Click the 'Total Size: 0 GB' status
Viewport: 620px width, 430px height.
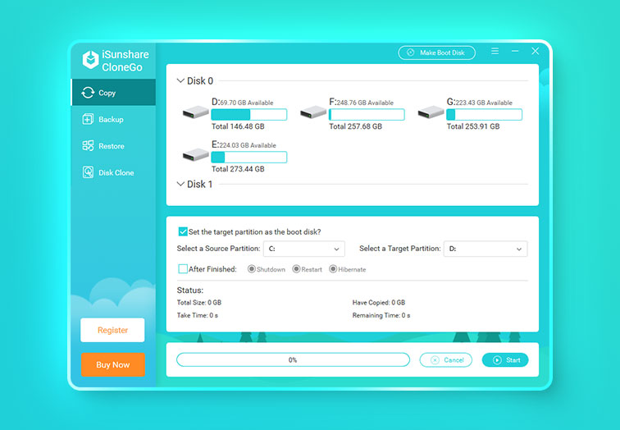pos(199,303)
